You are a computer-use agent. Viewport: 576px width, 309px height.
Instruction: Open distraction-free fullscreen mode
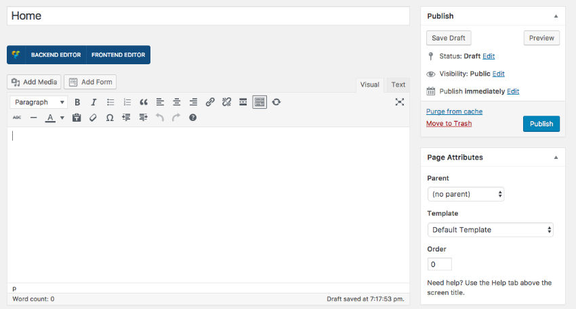pyautogui.click(x=400, y=102)
